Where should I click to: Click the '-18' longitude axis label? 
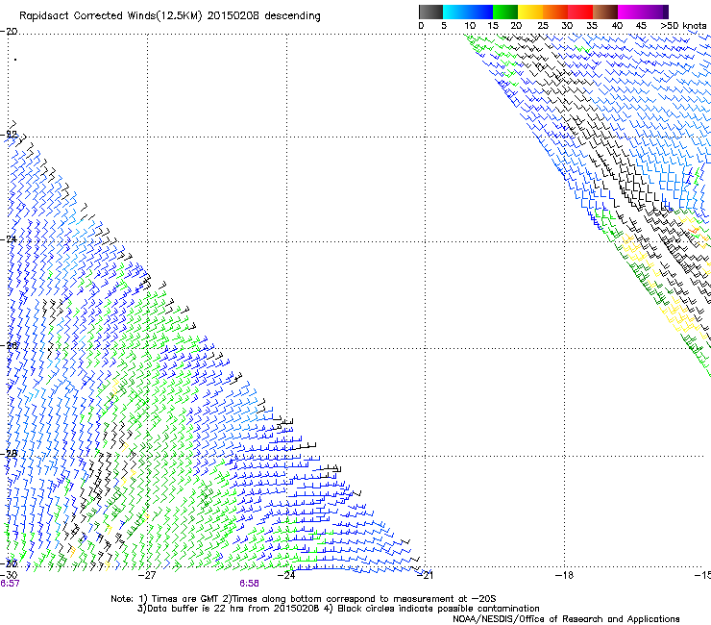(x=564, y=575)
